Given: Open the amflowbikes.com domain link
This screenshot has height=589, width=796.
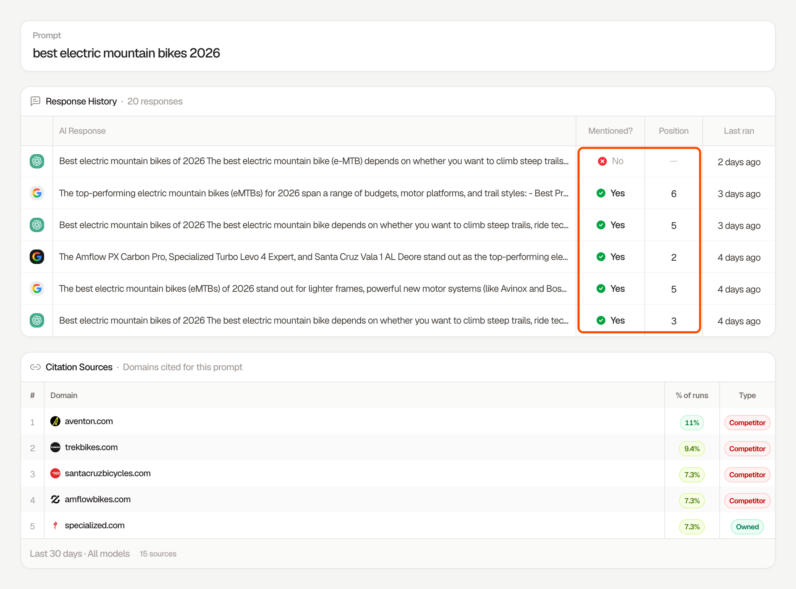Looking at the screenshot, I should click(98, 499).
